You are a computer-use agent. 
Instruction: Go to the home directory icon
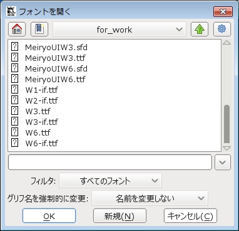[x=17, y=30]
